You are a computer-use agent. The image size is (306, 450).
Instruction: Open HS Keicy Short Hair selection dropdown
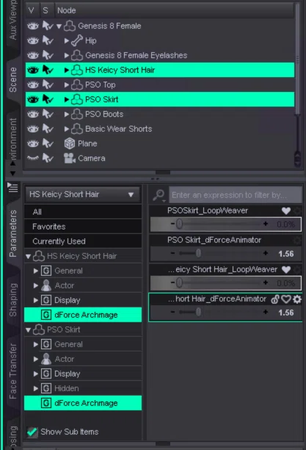83,195
